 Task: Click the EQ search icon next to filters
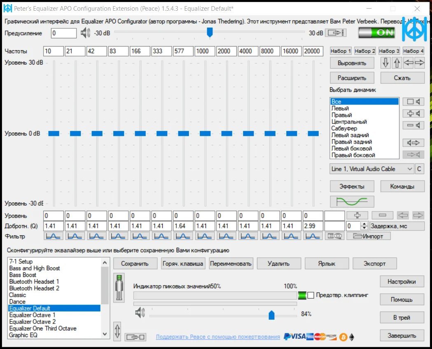[334, 236]
